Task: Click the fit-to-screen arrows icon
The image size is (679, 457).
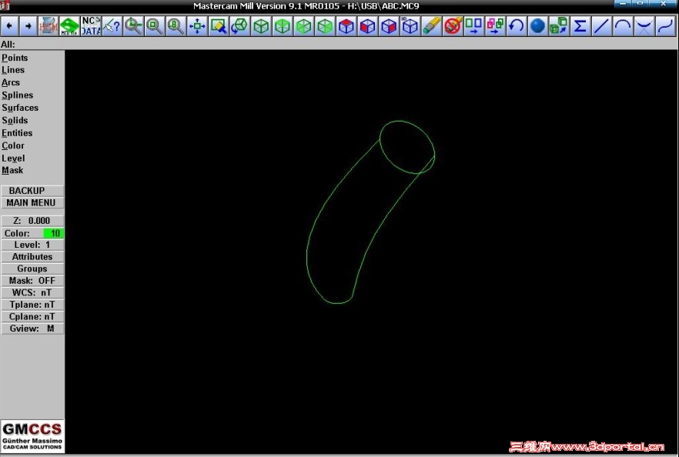Action: [197, 26]
